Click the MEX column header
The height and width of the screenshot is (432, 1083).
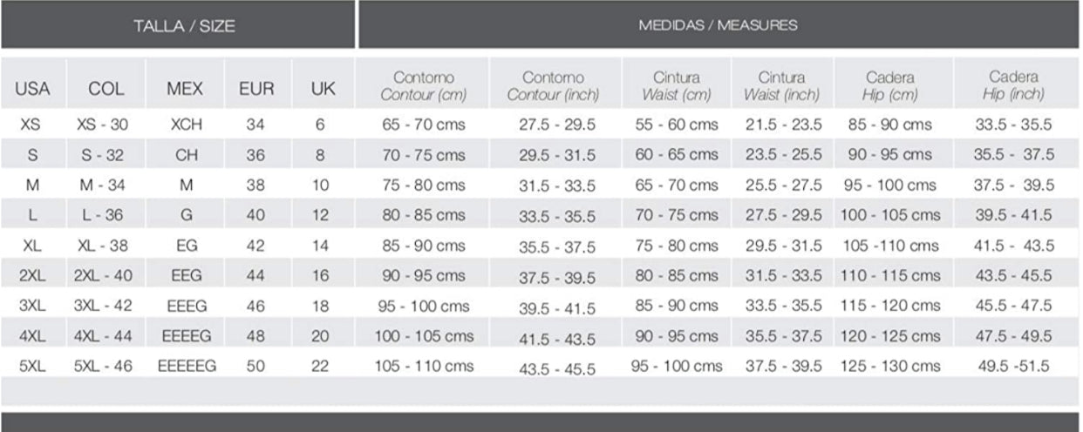click(x=185, y=89)
